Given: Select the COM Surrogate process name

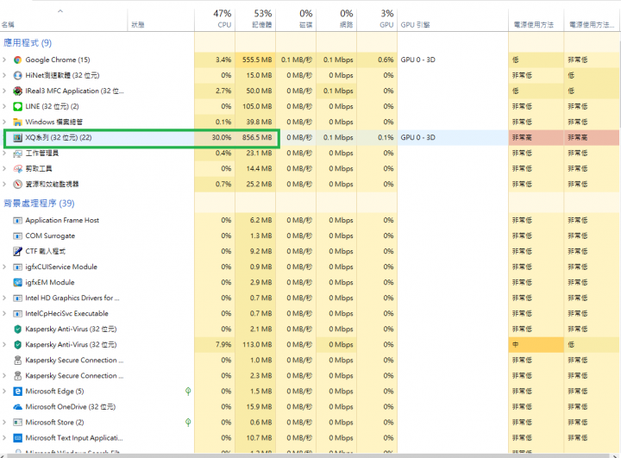Looking at the screenshot, I should click(x=50, y=235).
